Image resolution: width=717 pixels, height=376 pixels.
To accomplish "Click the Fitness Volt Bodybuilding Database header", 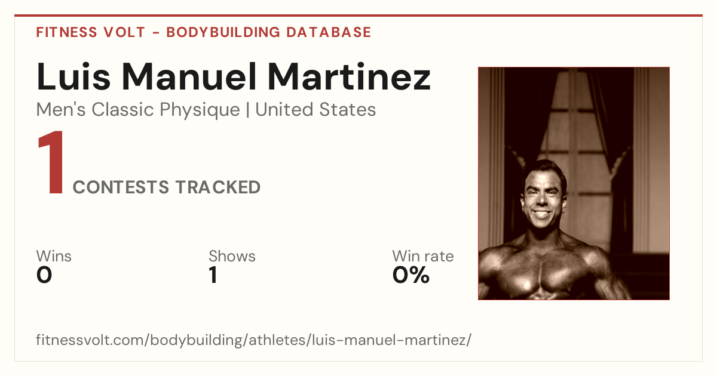I will pos(204,32).
